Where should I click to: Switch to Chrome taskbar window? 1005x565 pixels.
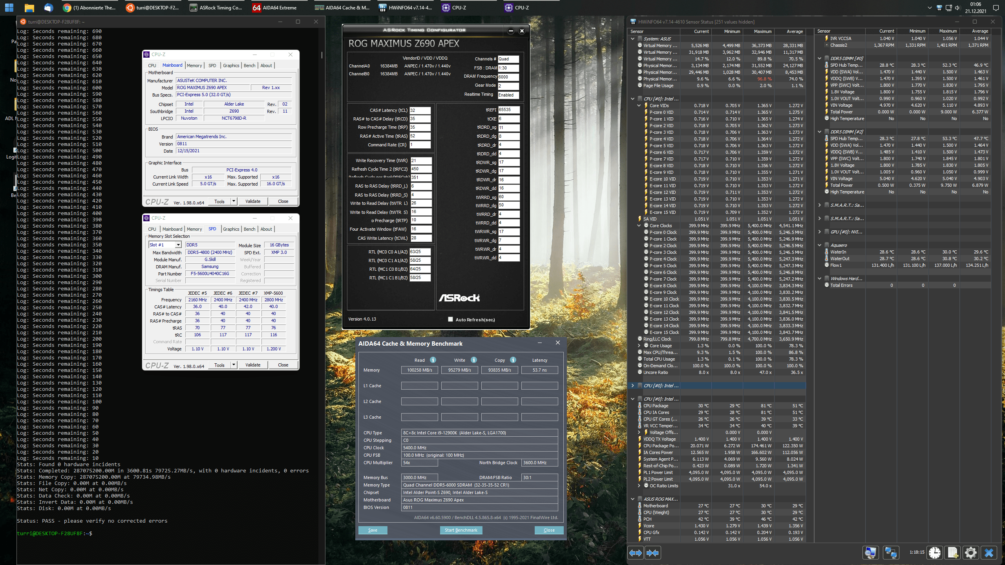click(x=90, y=7)
